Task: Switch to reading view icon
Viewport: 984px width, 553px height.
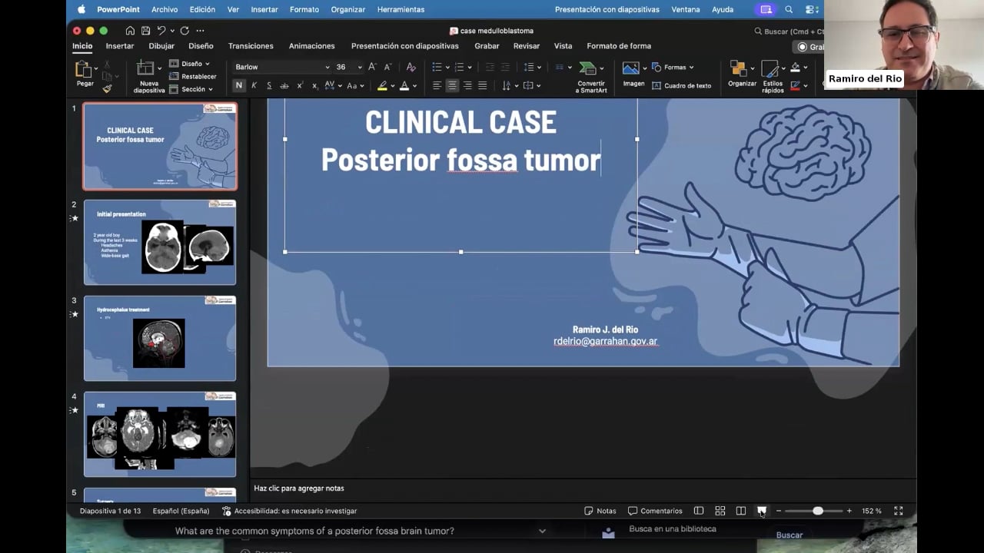Action: coord(741,511)
